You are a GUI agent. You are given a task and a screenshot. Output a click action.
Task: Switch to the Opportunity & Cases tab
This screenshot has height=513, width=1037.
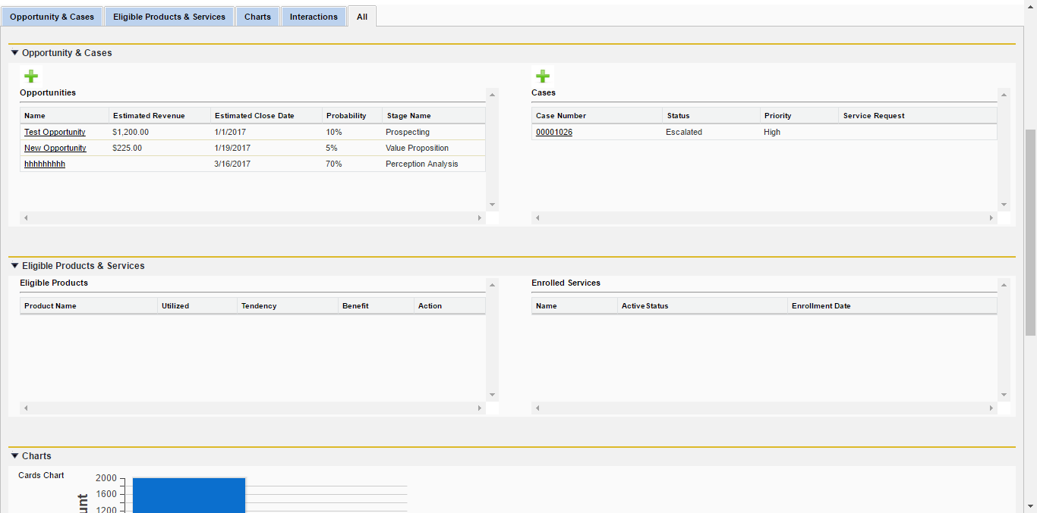[52, 17]
